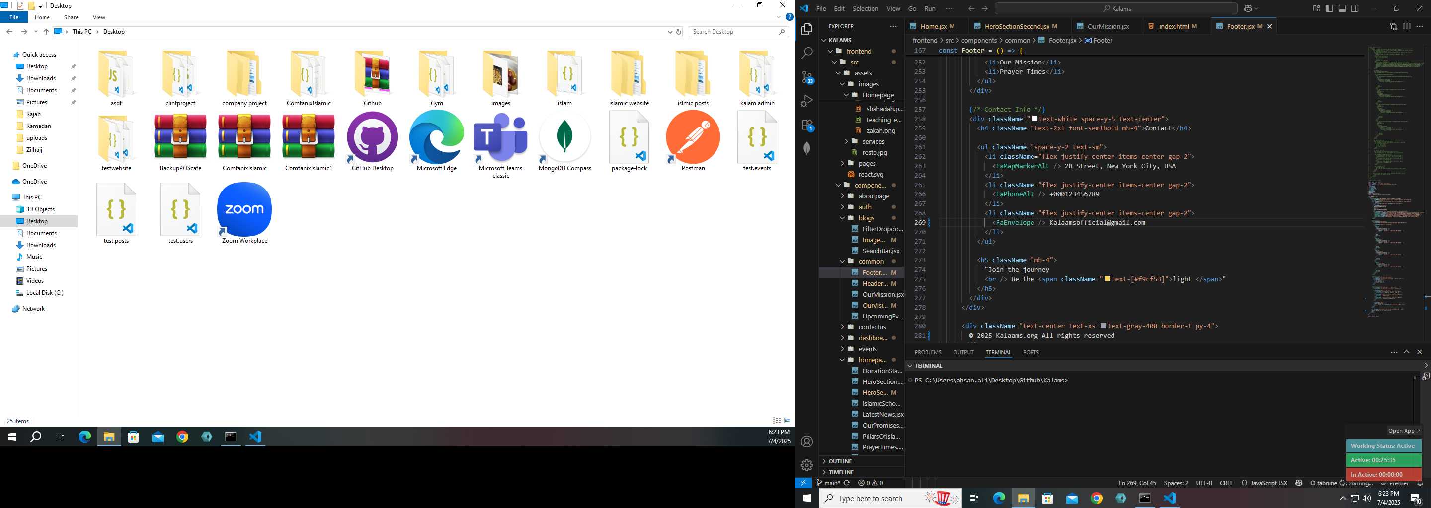This screenshot has width=1431, height=508.
Task: Open the Search view in VS Code activity bar
Action: [806, 53]
